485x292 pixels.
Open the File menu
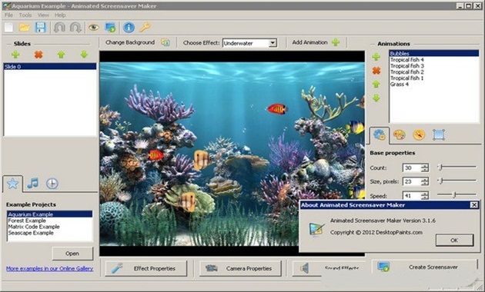[8, 15]
